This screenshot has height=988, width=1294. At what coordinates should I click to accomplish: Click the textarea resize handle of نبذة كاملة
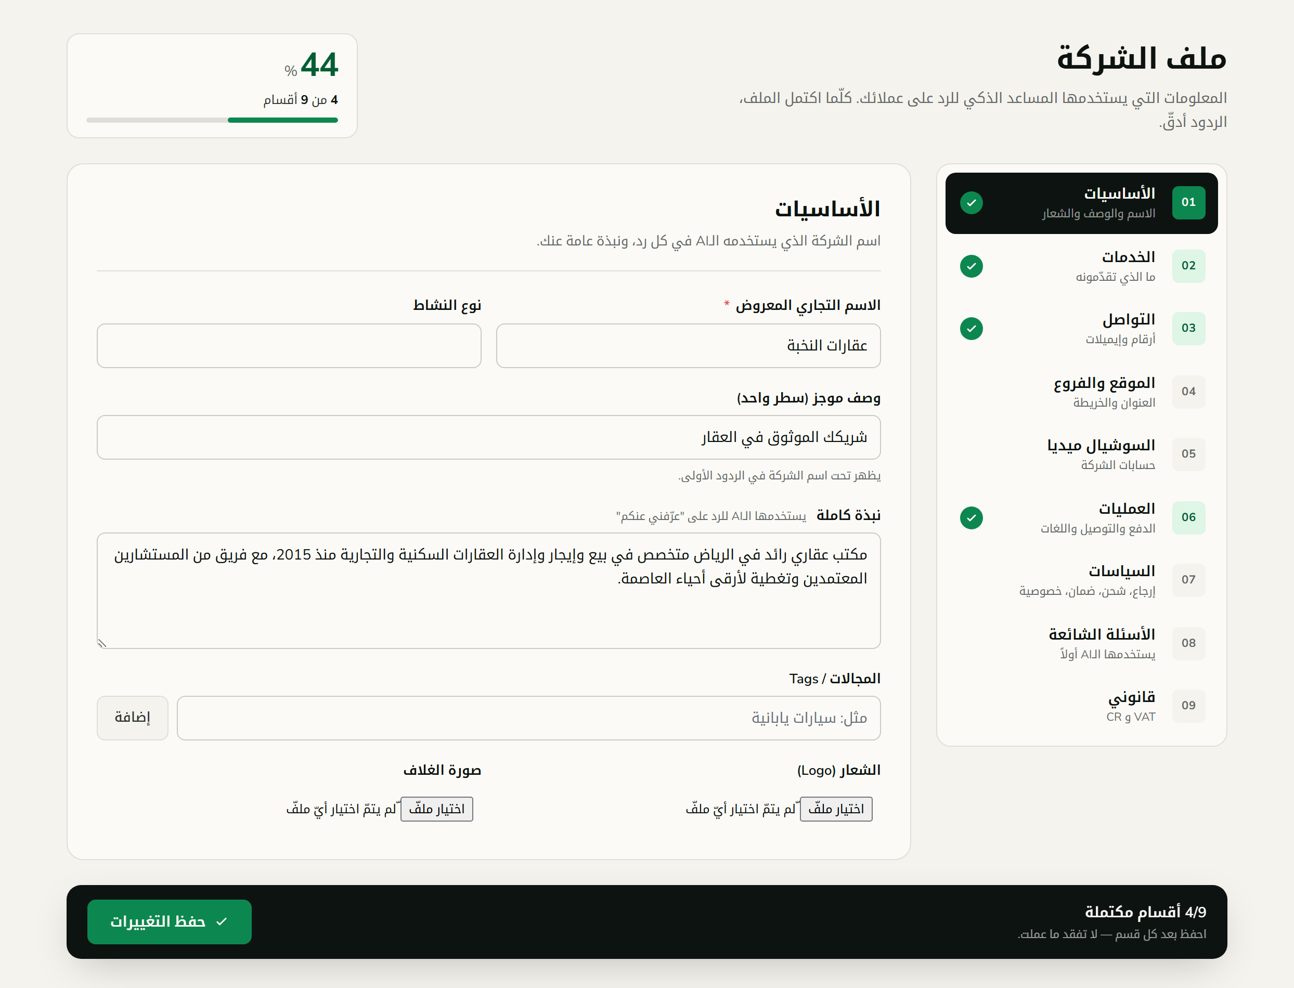point(102,643)
